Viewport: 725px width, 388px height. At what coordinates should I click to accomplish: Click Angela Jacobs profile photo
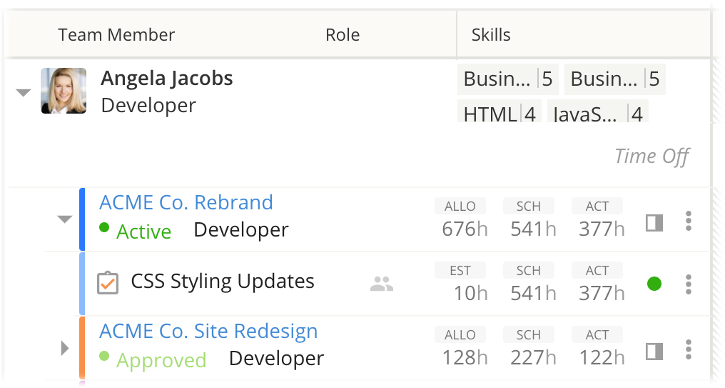pos(64,91)
